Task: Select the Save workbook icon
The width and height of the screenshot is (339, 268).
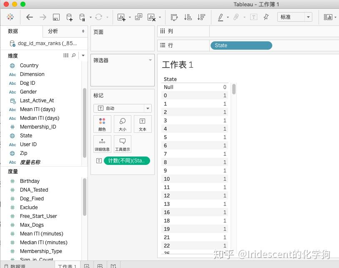Action: 56,17
